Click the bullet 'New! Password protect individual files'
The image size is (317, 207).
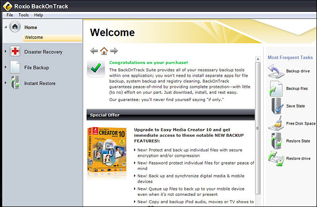pyautogui.click(x=196, y=166)
